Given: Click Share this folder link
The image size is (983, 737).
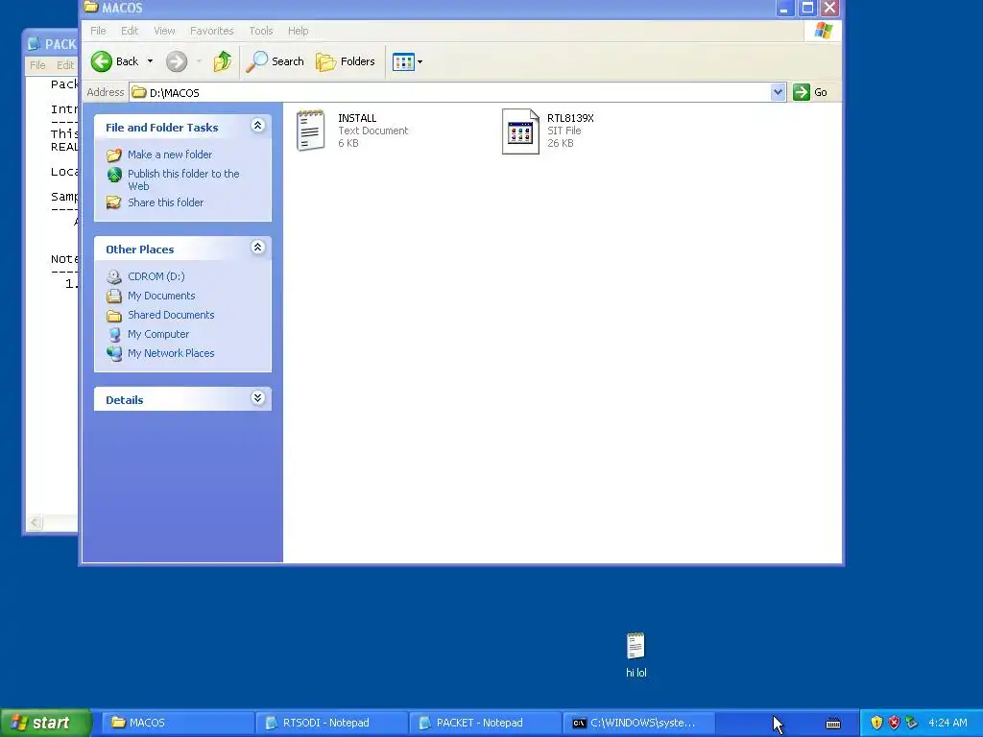Looking at the screenshot, I should (165, 202).
